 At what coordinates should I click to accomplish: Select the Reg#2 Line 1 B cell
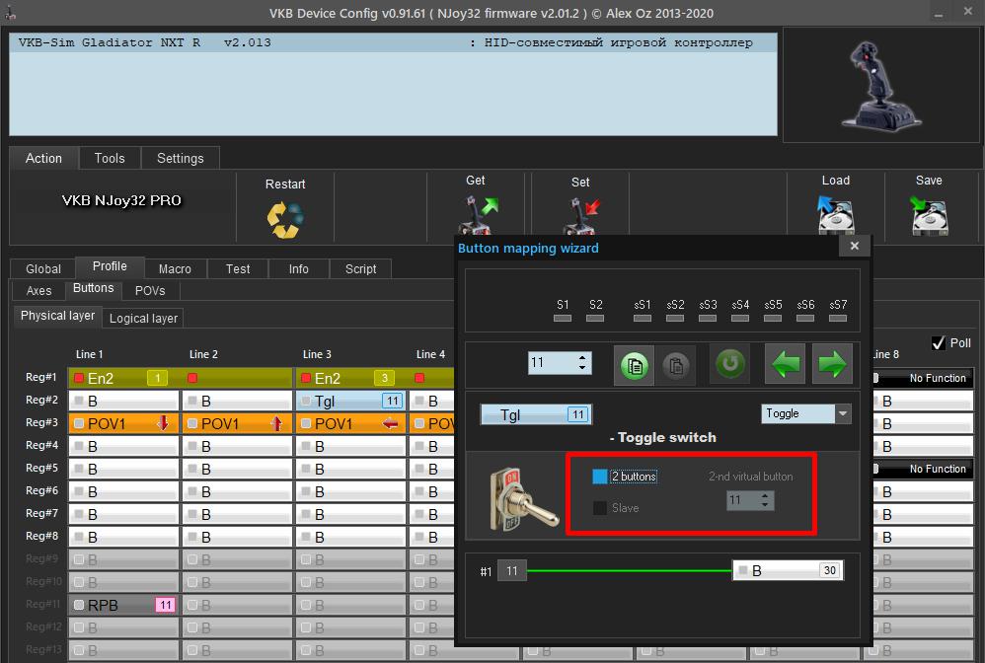click(124, 401)
